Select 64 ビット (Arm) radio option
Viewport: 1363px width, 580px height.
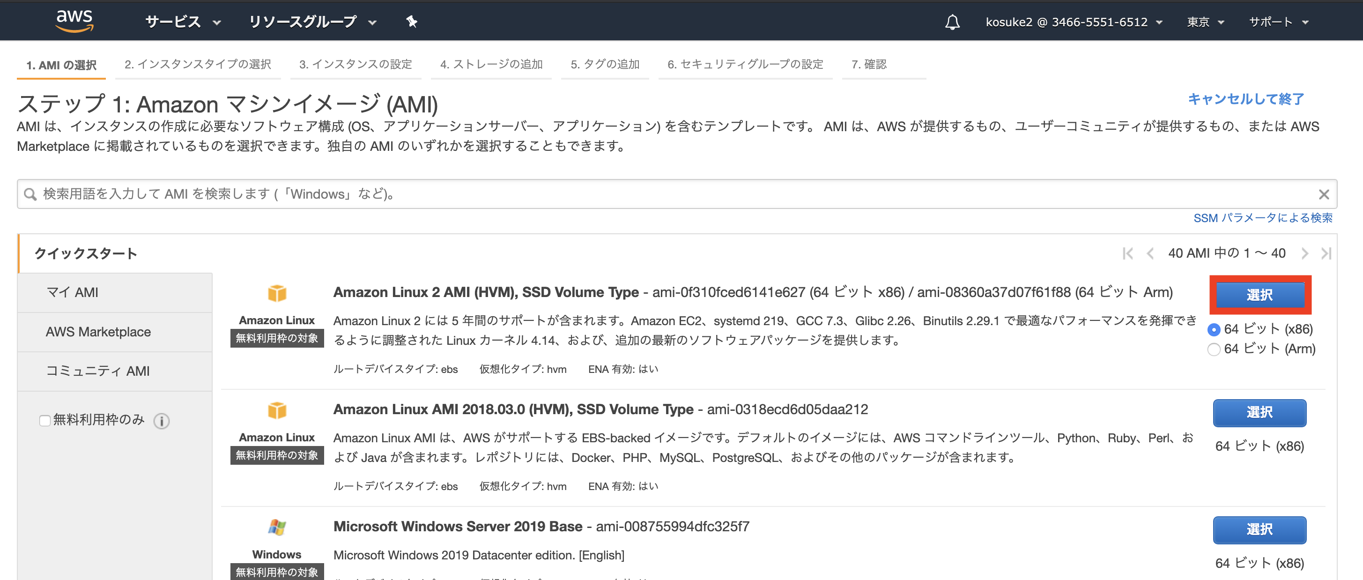[x=1215, y=349]
